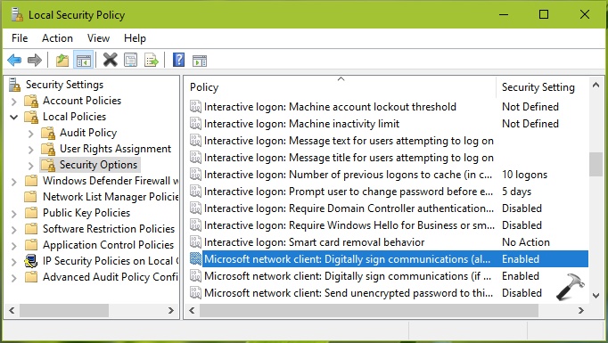608x343 pixels.
Task: Click the Security Options folder icon
Action: (x=48, y=165)
